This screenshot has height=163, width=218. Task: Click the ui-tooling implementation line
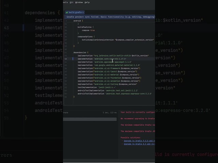point(107,84)
